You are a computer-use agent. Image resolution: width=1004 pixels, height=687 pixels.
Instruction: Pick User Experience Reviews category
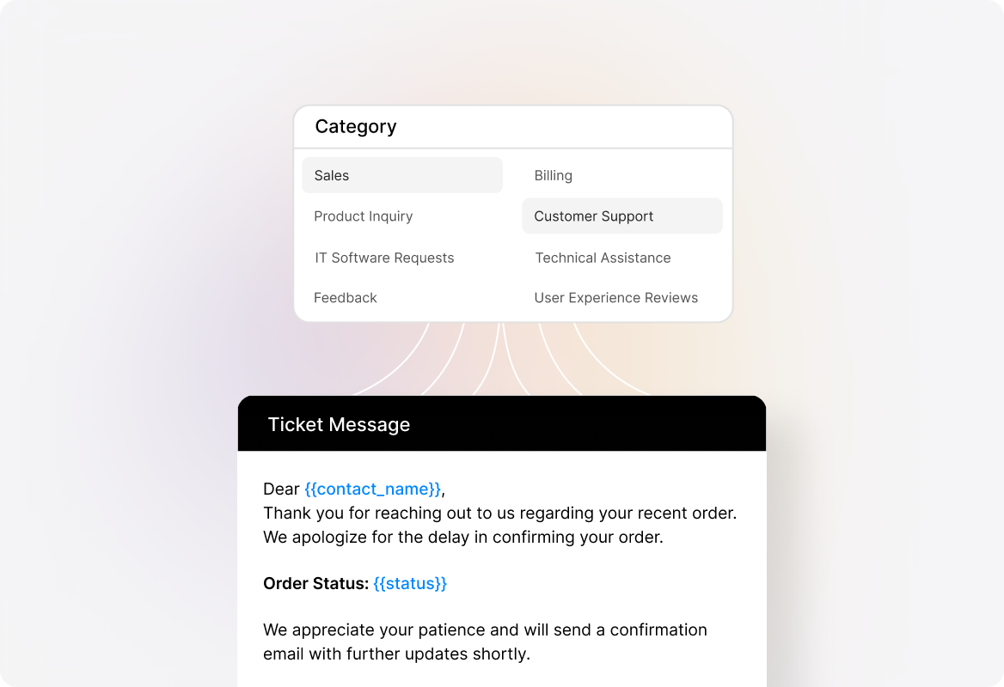click(x=615, y=298)
